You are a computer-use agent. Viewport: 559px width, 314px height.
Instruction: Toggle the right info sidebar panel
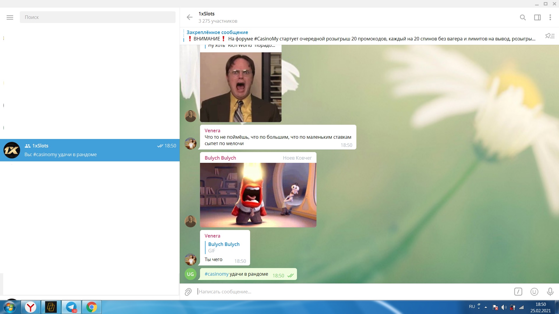click(x=537, y=17)
